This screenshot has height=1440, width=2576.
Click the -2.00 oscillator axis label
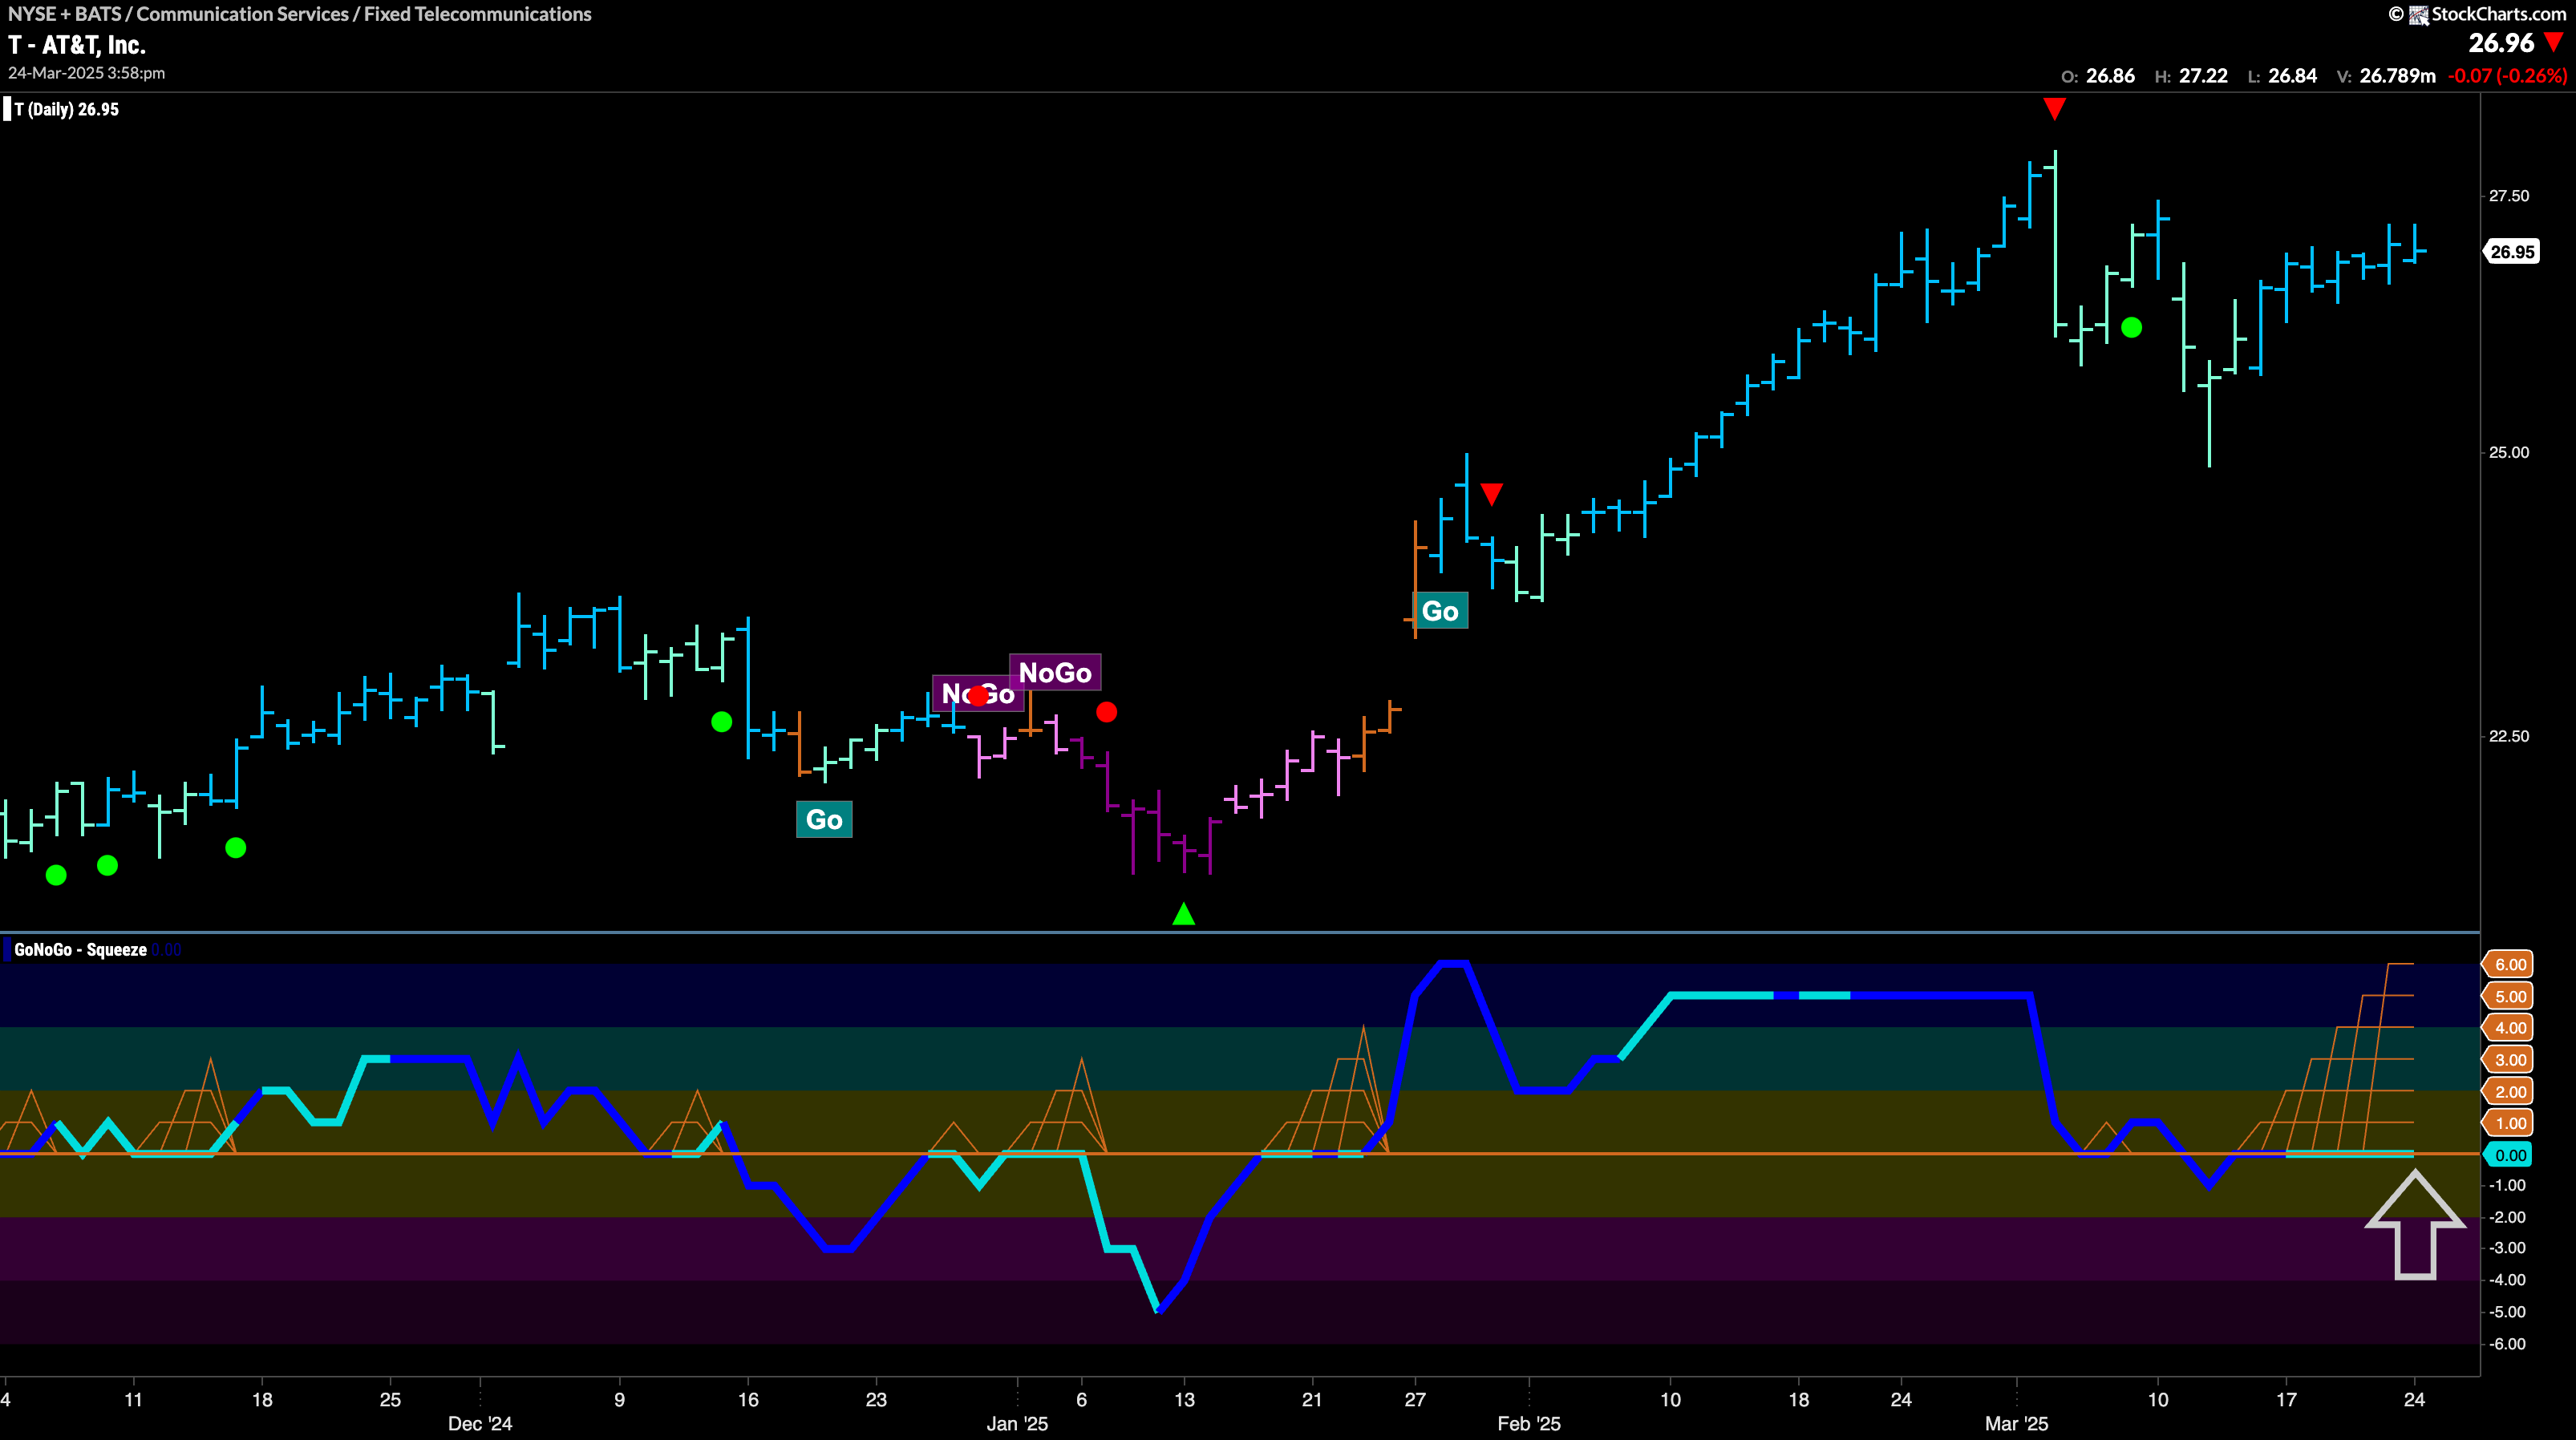coord(2508,1217)
